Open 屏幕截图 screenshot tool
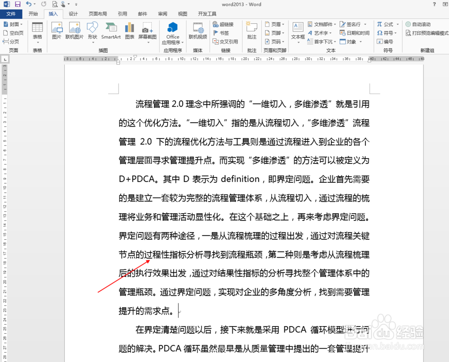This screenshot has height=362, width=449. click(x=147, y=32)
